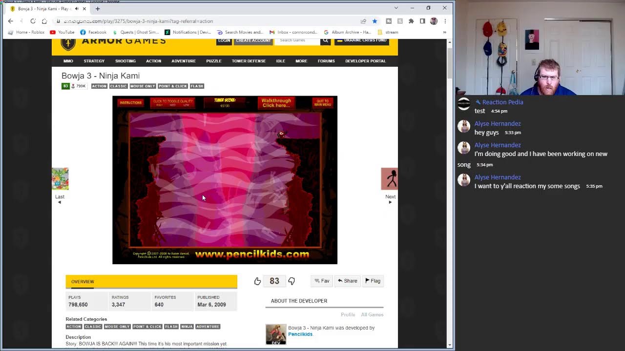Open the Next game stickman thumbnail
The width and height of the screenshot is (625, 351).
[390, 179]
